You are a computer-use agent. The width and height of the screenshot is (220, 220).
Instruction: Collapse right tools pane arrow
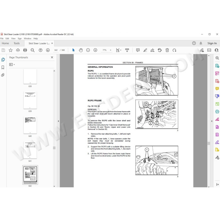[212, 121]
